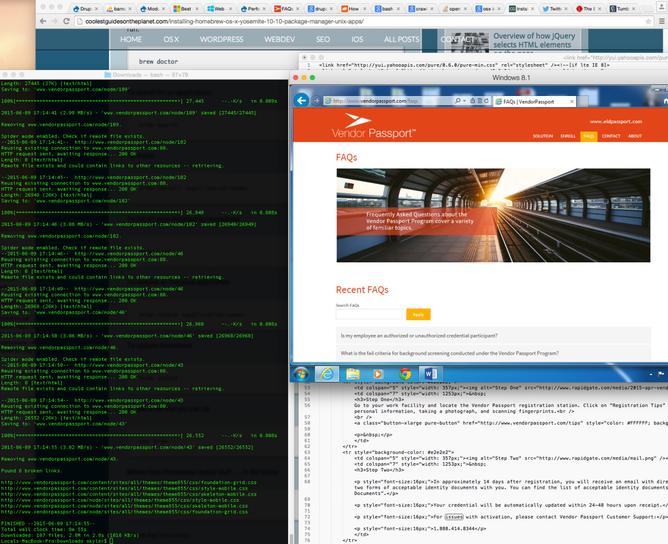
Task: Switch to the crawl Chrome tab
Action: tap(420, 8)
